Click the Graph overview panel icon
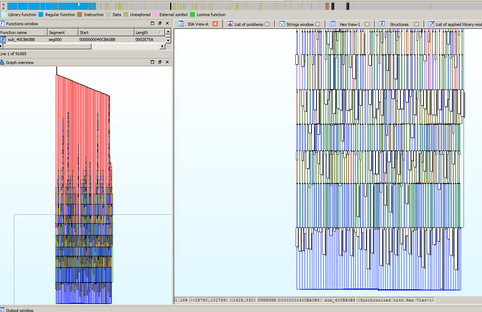482x312 pixels. (3, 62)
